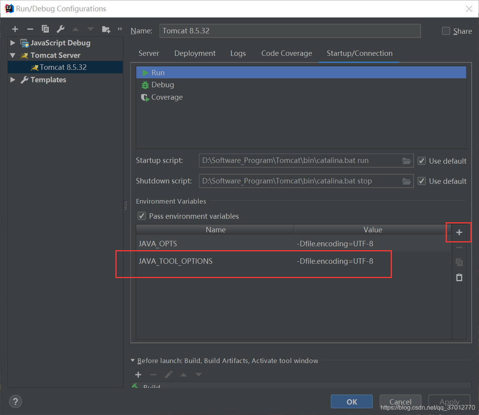Click JAVA_OPTS value -Dfile.encoding=UTF-8
The height and width of the screenshot is (415, 479).
pyautogui.click(x=335, y=244)
